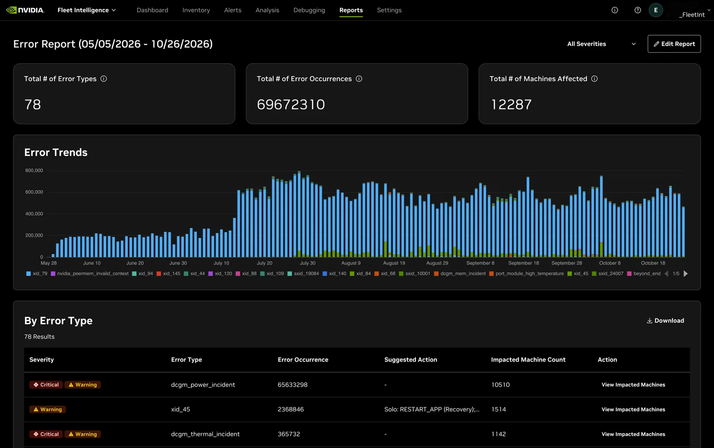The width and height of the screenshot is (714, 448).
Task: Click info icon beside Total # of Error Types
Action: (104, 79)
